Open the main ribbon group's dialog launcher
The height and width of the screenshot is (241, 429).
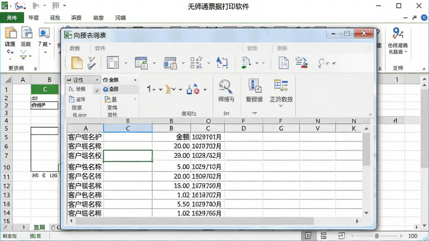point(35,69)
